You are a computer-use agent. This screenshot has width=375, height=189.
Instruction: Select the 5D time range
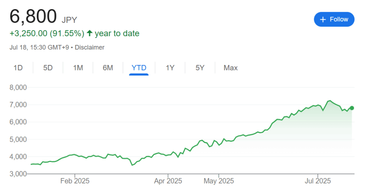pyautogui.click(x=48, y=68)
